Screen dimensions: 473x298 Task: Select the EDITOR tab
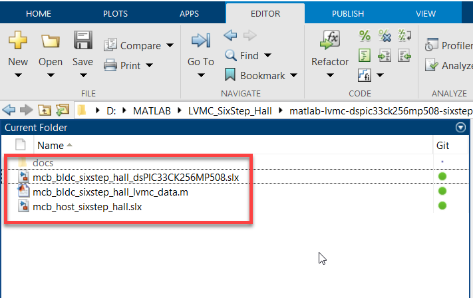tap(265, 13)
